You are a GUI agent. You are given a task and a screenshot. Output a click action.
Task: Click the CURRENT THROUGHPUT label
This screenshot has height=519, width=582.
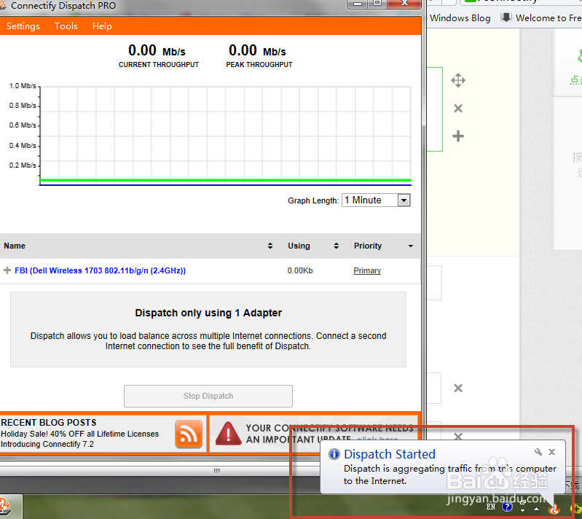click(x=159, y=65)
